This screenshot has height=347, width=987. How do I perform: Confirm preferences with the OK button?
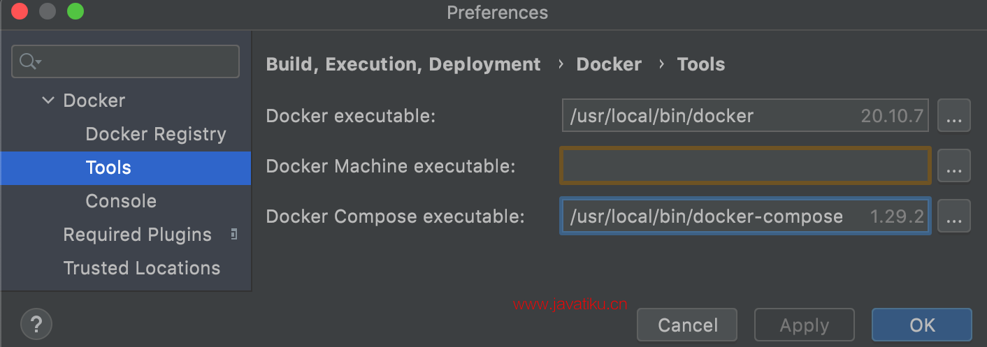tap(922, 325)
